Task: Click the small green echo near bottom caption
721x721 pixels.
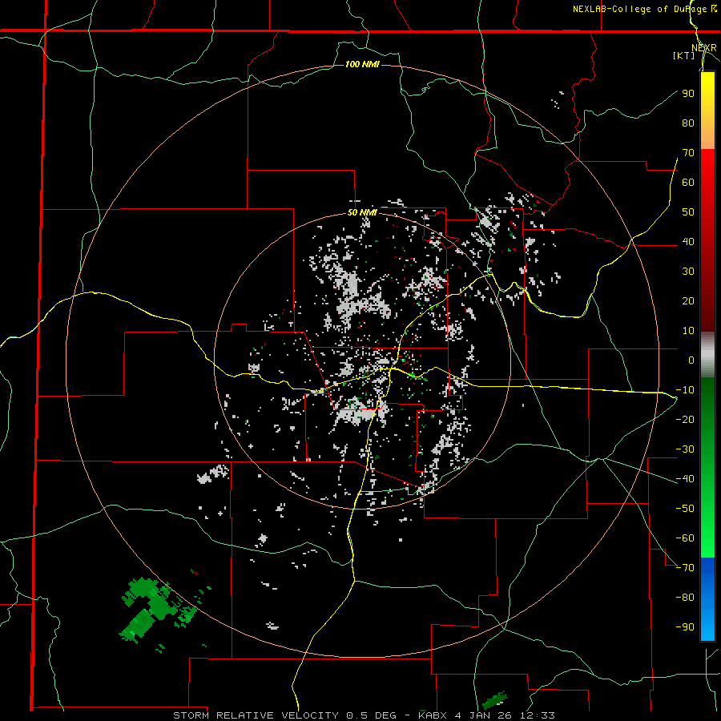Action: (495, 700)
